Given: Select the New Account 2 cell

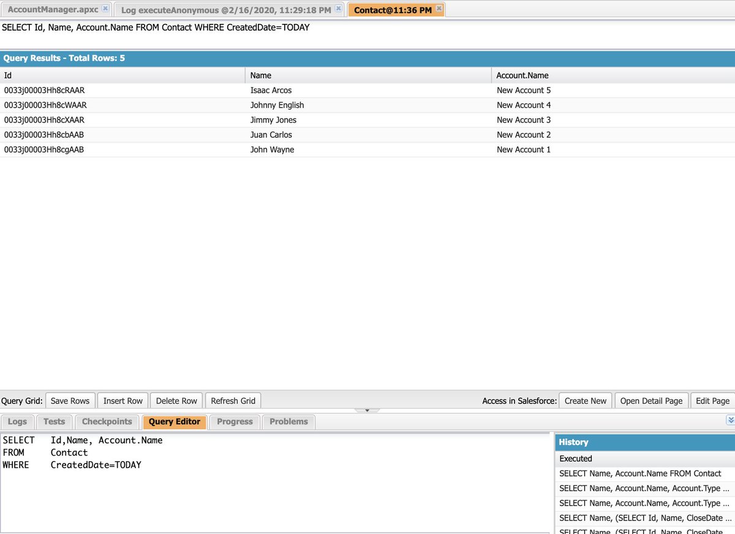Looking at the screenshot, I should [x=613, y=135].
